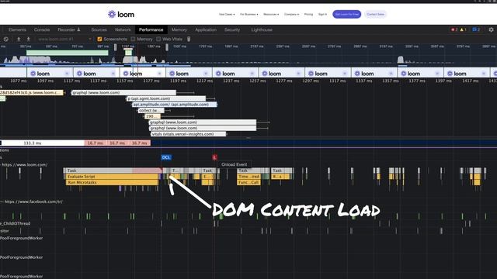This screenshot has width=497, height=279.
Task: Select the first red 16.7 ms frame
Action: [95, 143]
